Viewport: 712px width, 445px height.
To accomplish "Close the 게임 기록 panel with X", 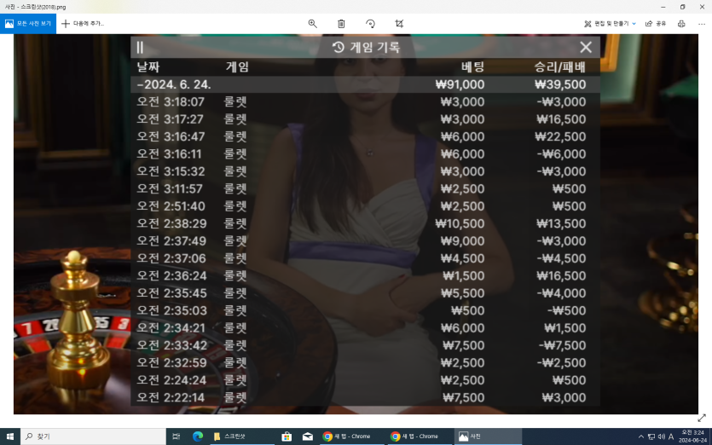I will tap(586, 47).
